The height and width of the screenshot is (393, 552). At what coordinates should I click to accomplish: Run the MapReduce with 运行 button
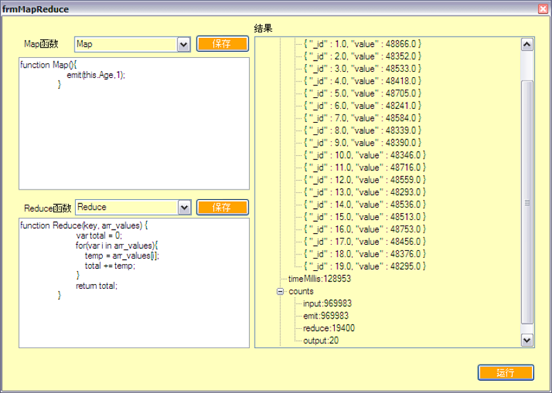[506, 372]
